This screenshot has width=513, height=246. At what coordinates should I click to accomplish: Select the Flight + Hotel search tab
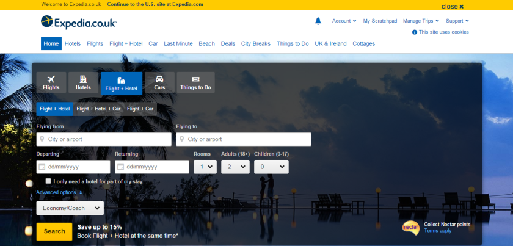tap(122, 84)
